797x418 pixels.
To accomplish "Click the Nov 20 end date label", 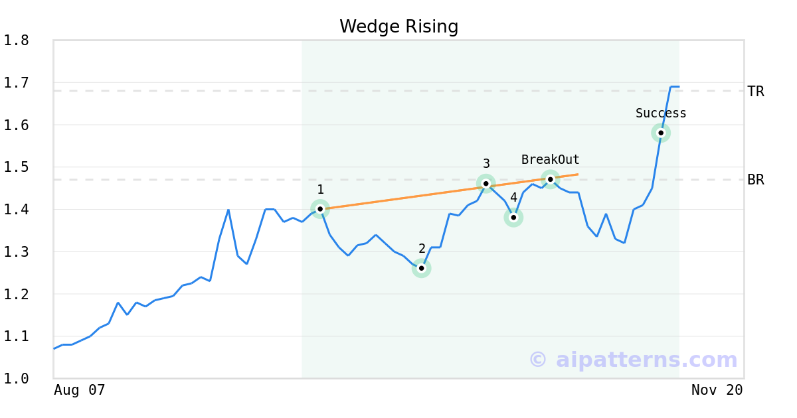I will click(717, 390).
